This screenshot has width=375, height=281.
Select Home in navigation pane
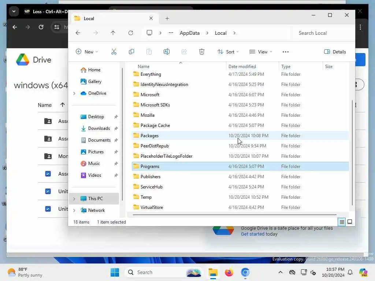[x=94, y=70]
